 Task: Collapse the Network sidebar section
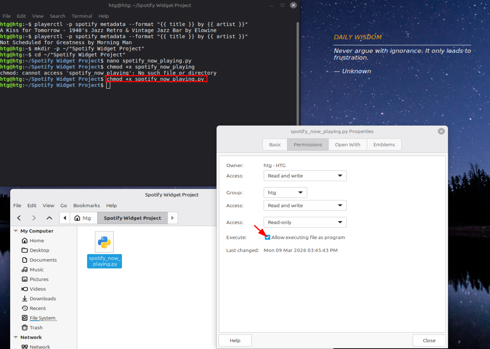click(x=16, y=338)
